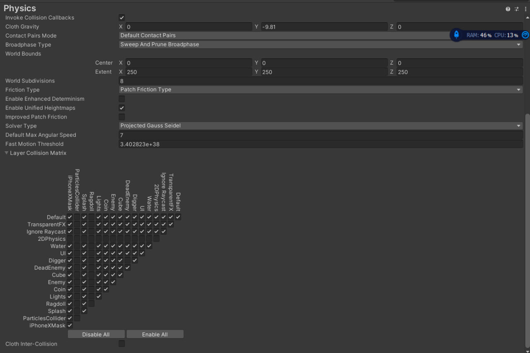Image resolution: width=530 pixels, height=353 pixels.
Task: Collapse the Layer Collision Matrix foldout
Action: tap(6, 152)
